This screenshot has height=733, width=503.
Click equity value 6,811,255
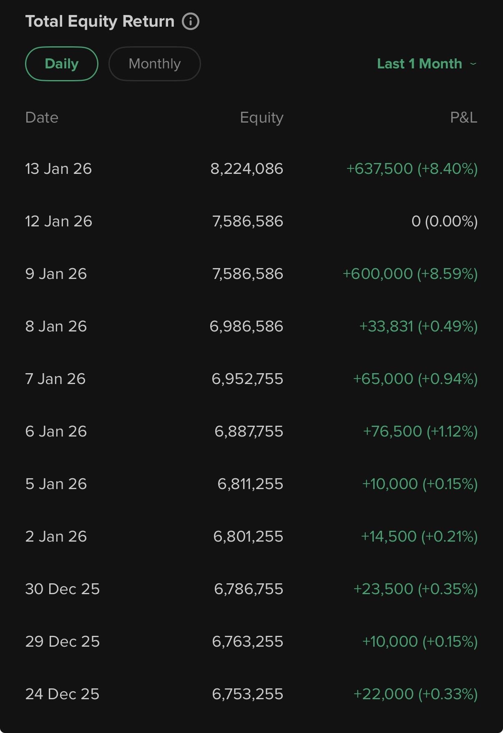pos(250,484)
